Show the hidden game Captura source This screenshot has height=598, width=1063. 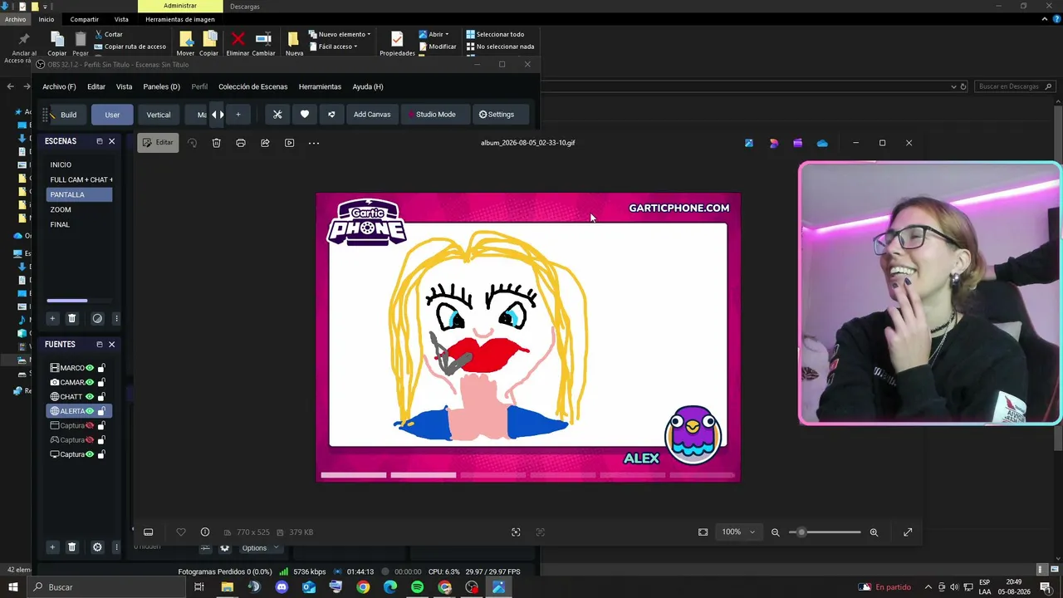pyautogui.click(x=90, y=440)
